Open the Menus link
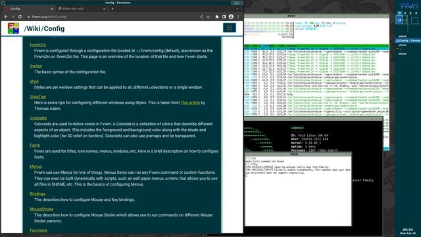The image size is (421, 237). [36, 167]
